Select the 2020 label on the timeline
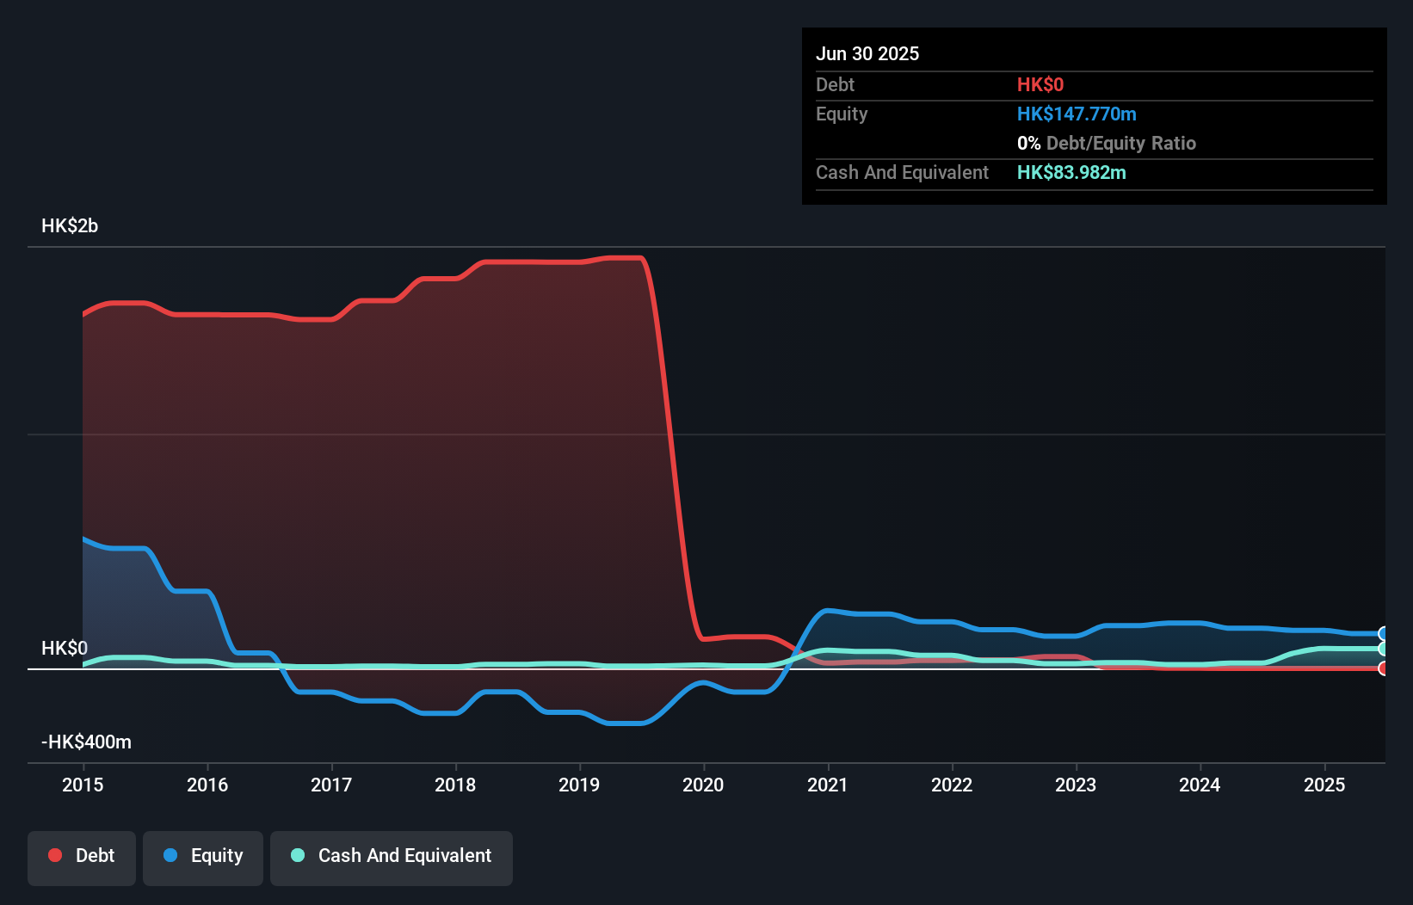 point(703,785)
